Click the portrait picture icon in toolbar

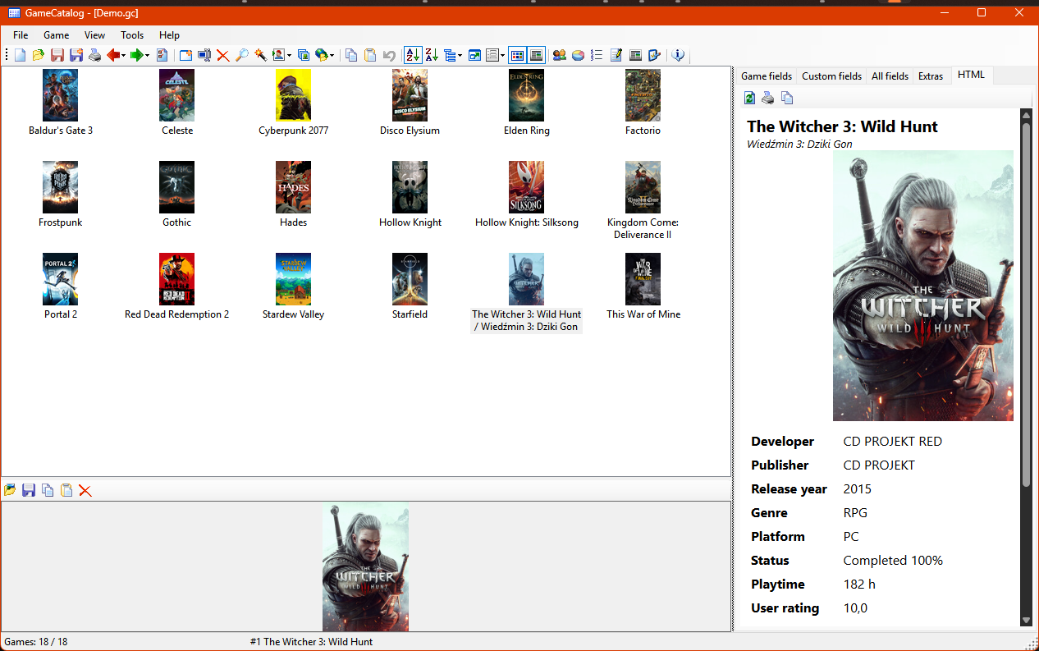(279, 55)
